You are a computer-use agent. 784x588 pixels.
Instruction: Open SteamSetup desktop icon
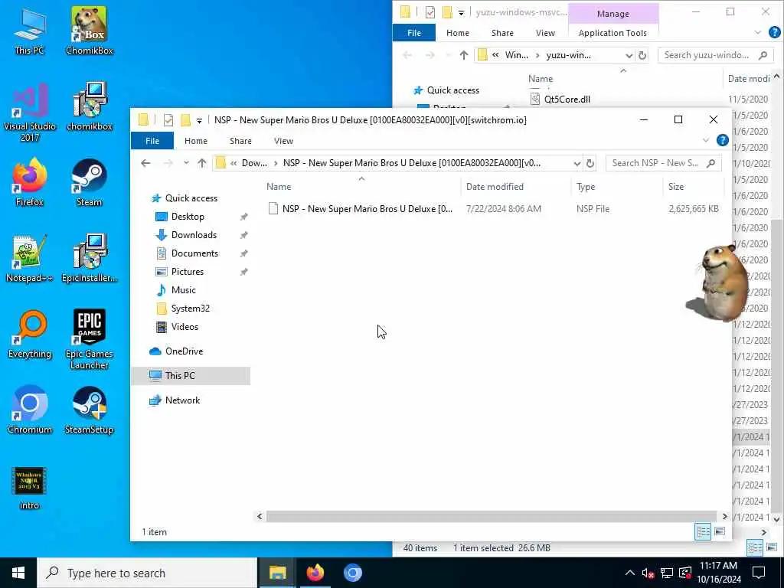click(90, 410)
